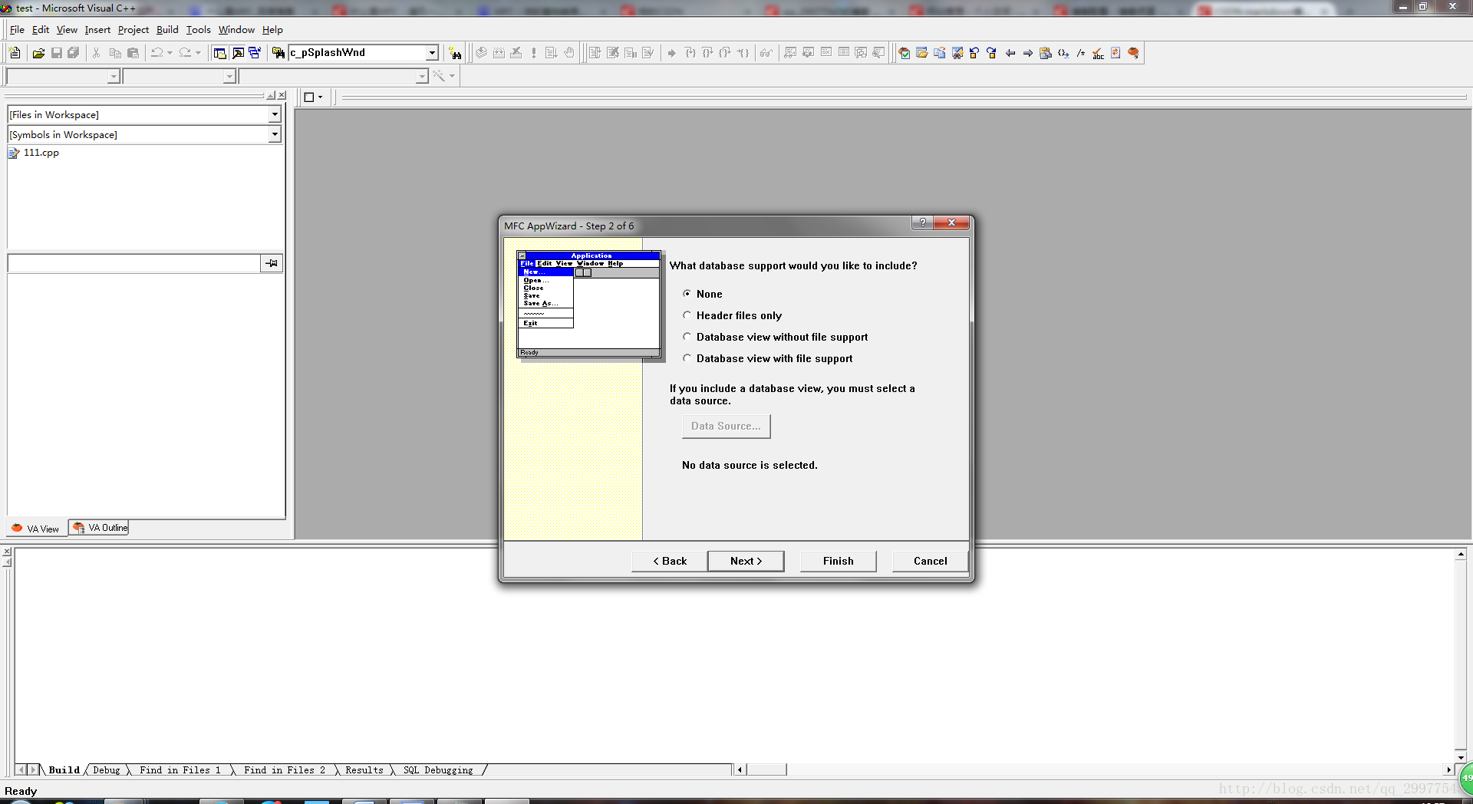Screen dimensions: 1473x804
Task: Switch to the Find in Files 1 tab
Action: (180, 770)
